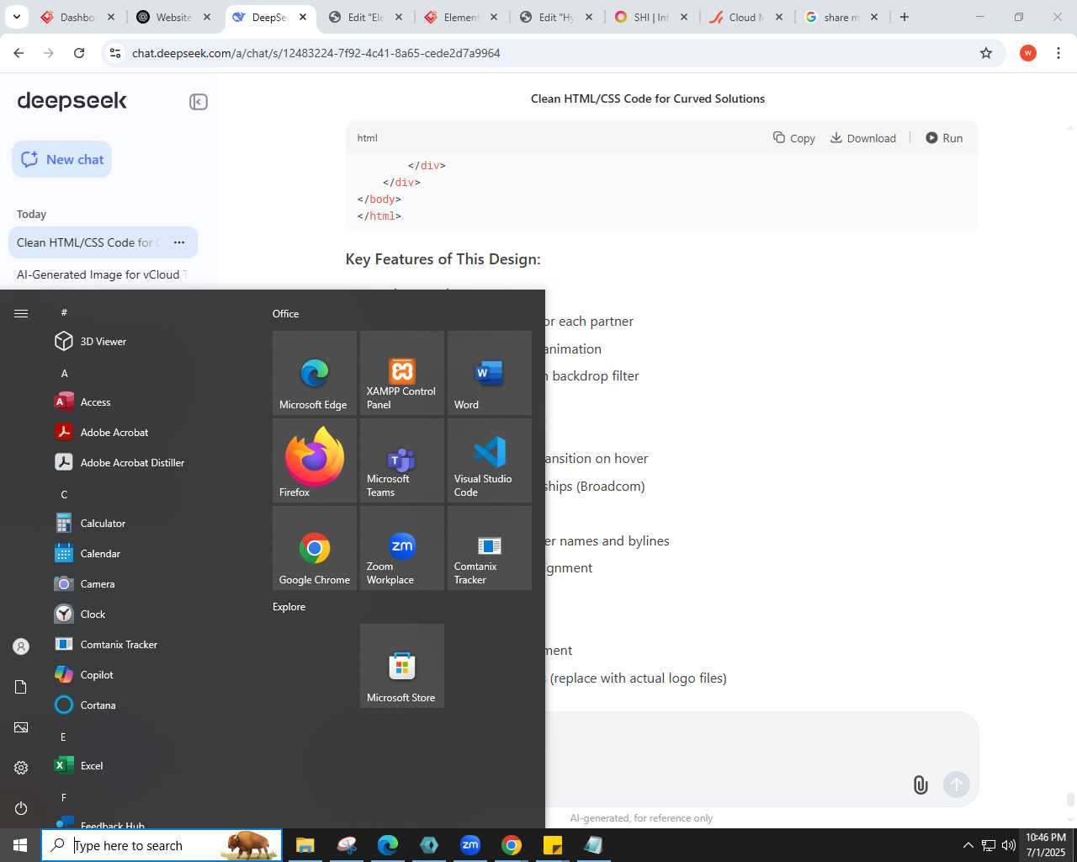
Task: Launch Calculator app
Action: (x=151, y=524)
